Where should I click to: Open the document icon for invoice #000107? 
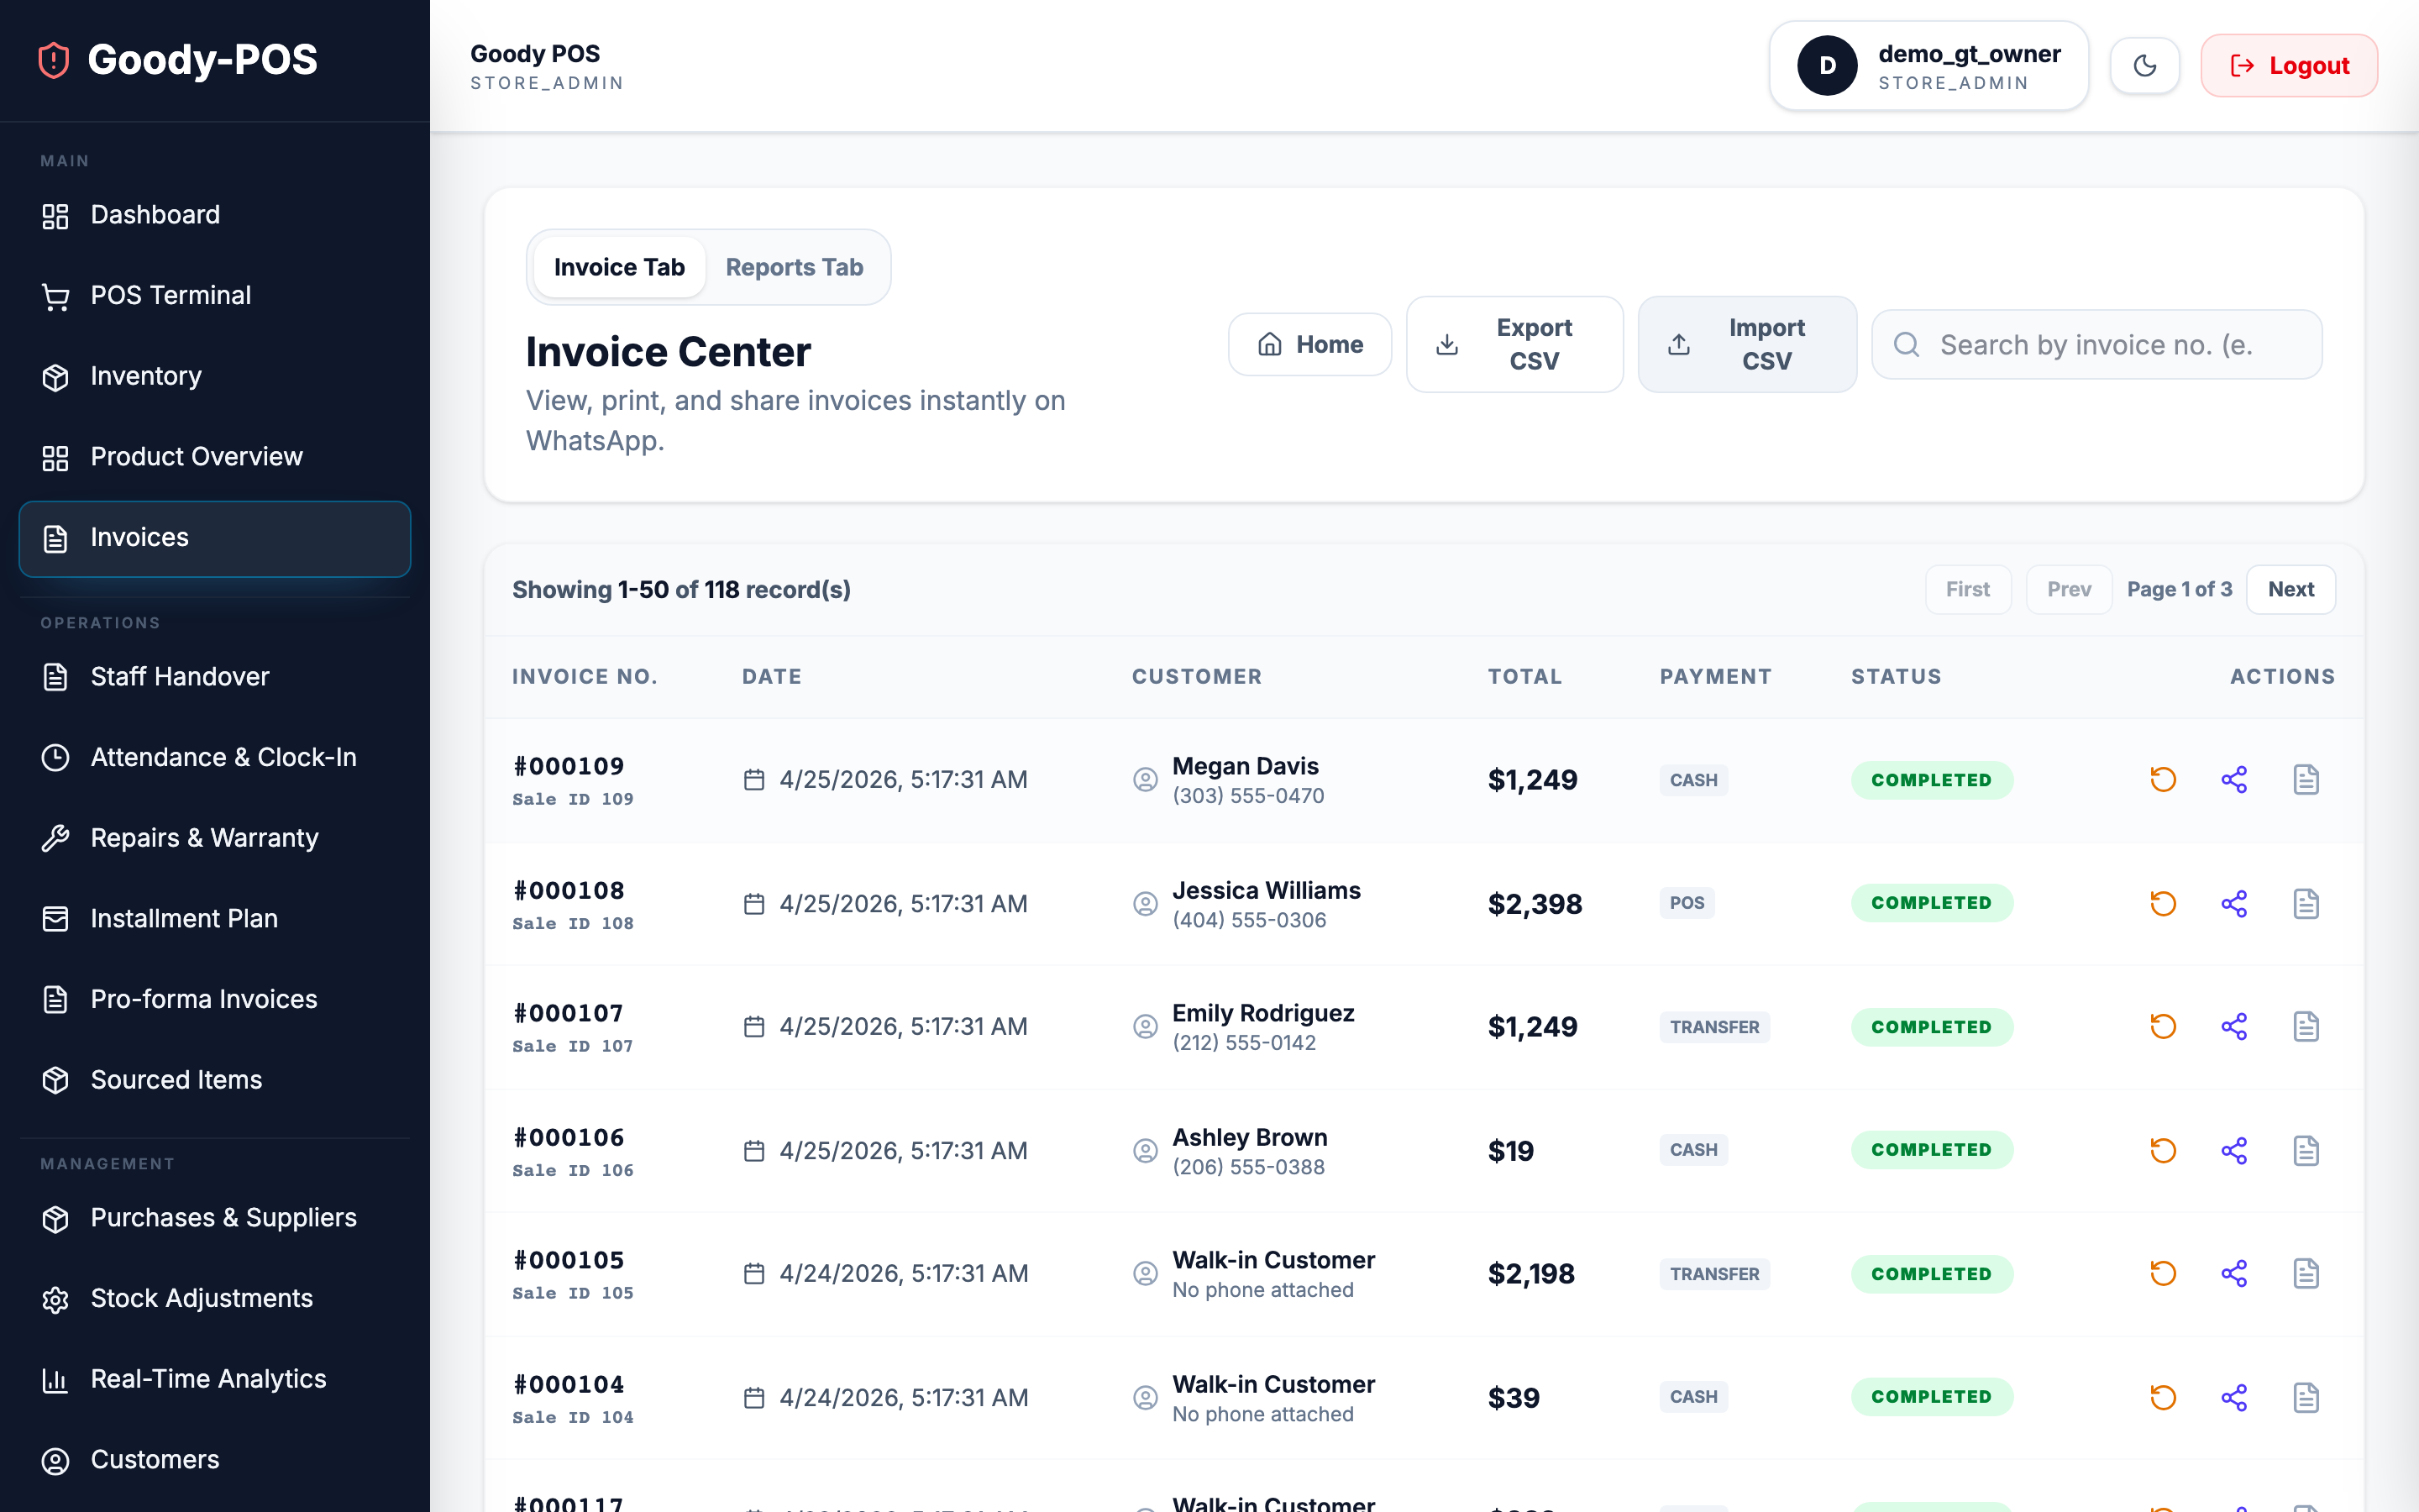click(2307, 1026)
